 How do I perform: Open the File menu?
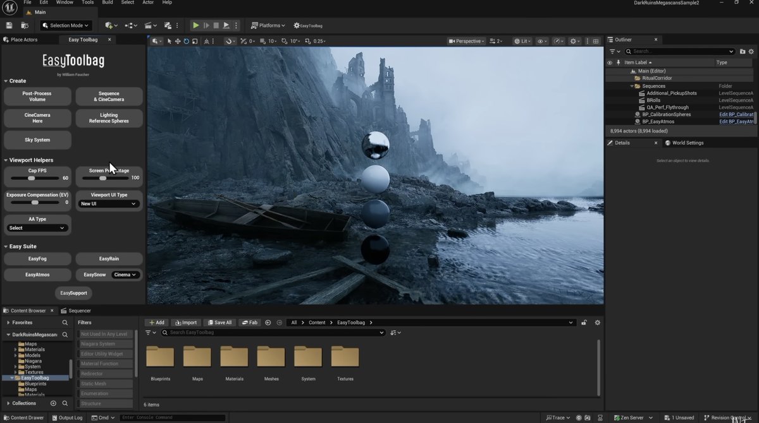[27, 3]
